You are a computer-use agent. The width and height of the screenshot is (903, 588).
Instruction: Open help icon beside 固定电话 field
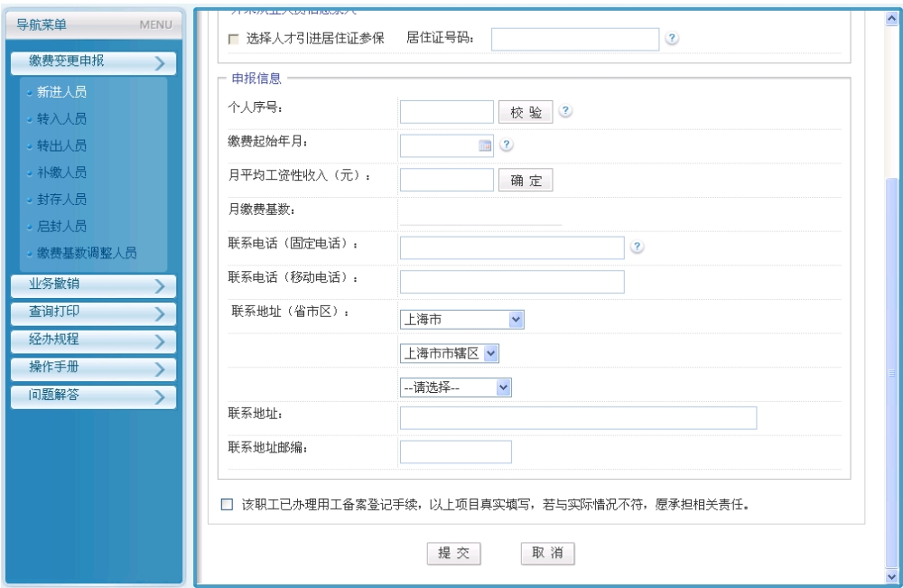637,246
